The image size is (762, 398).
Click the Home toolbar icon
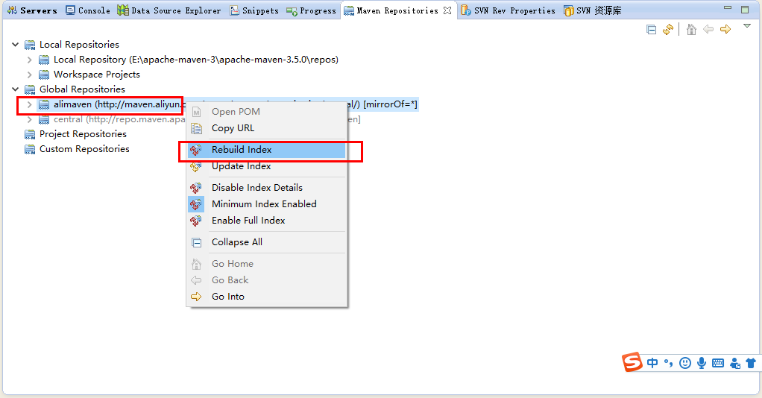[x=691, y=30]
